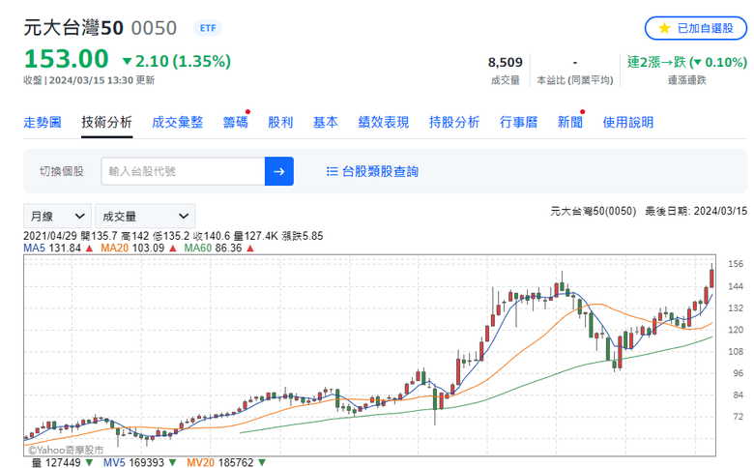754x468 pixels.
Task: Open the 持股分析 tab
Action: click(x=454, y=122)
